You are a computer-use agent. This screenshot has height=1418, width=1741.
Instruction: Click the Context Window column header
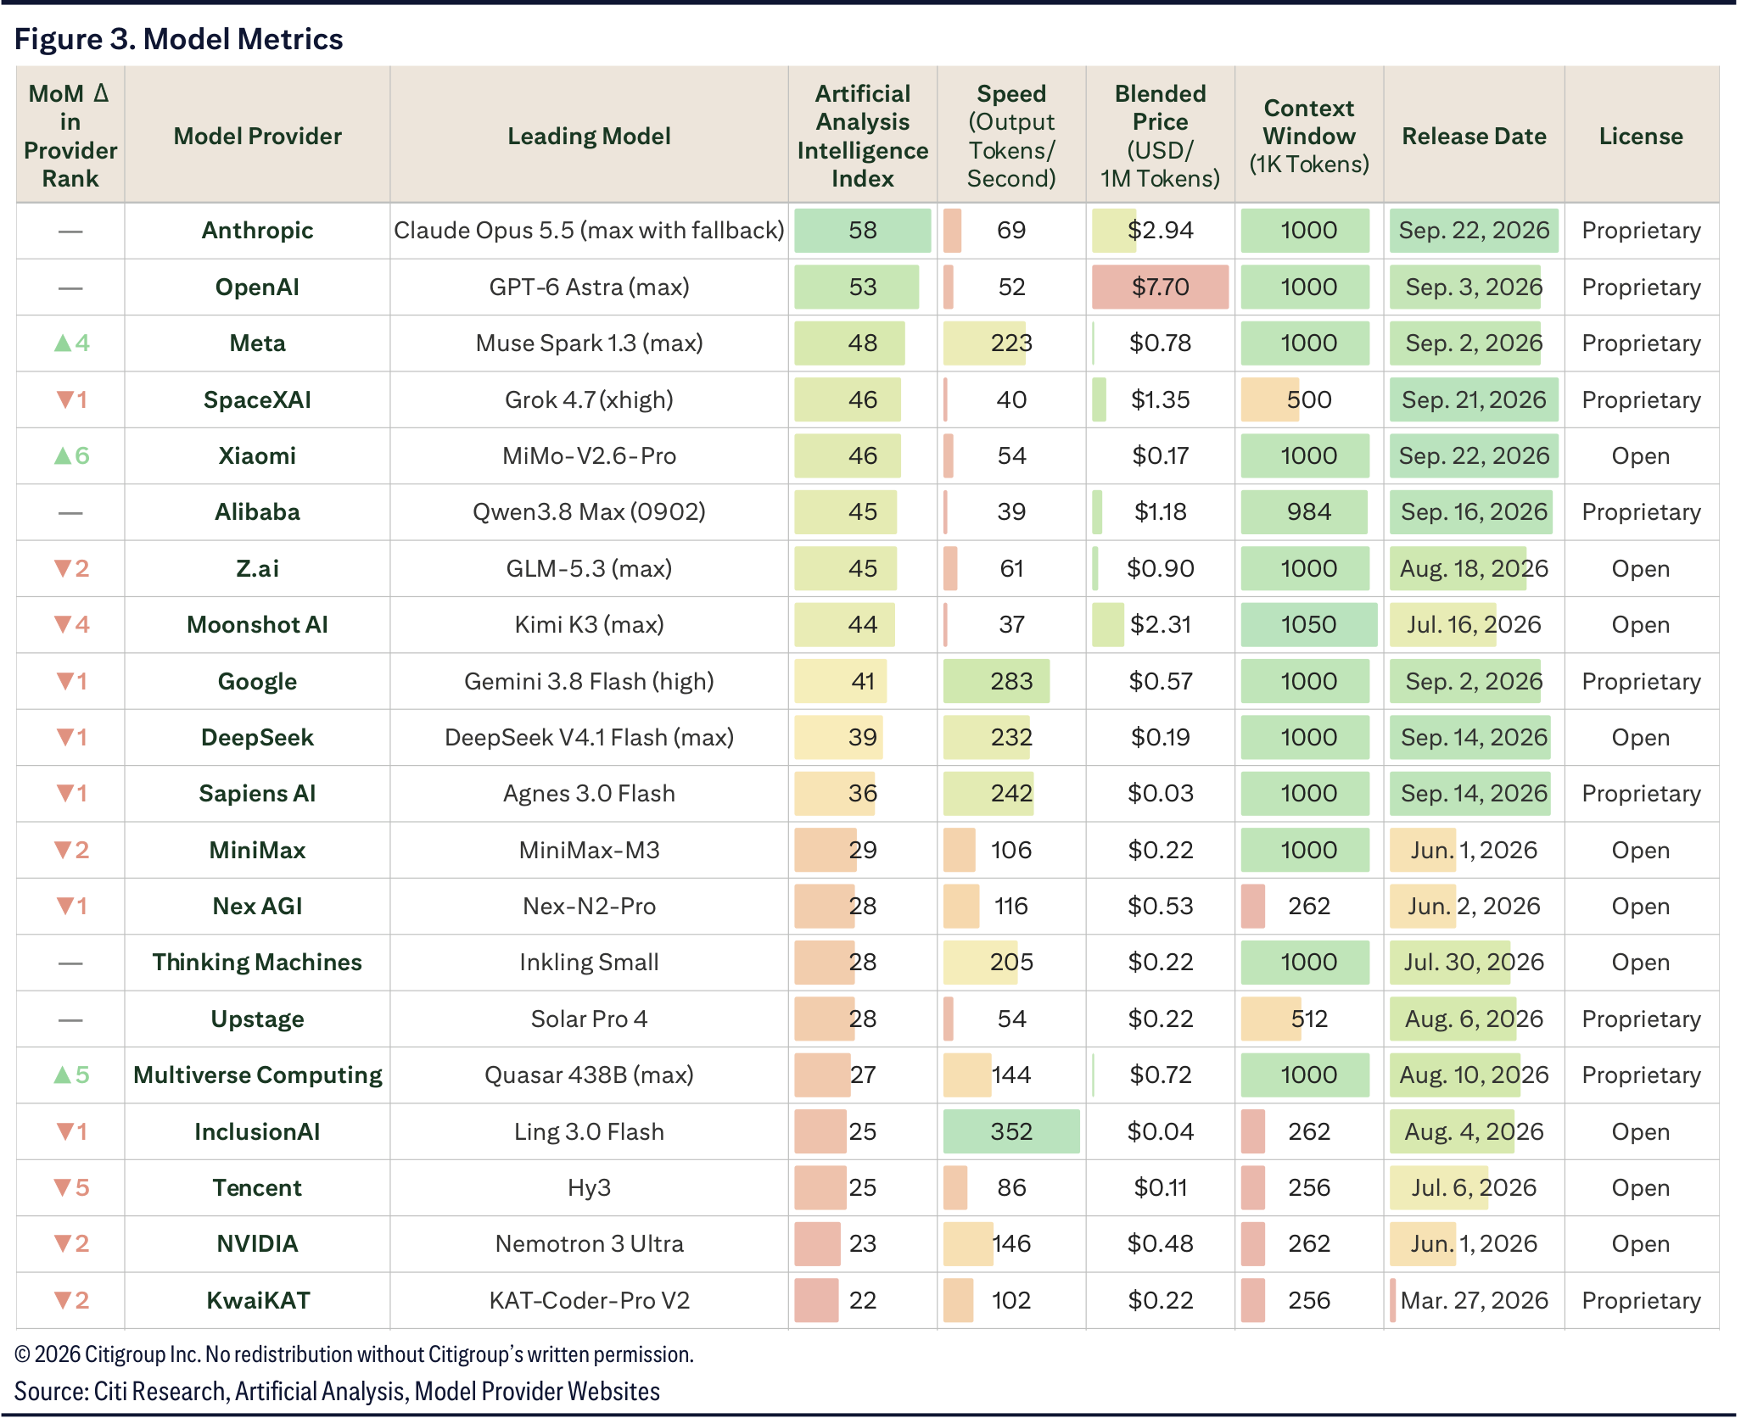click(1309, 136)
